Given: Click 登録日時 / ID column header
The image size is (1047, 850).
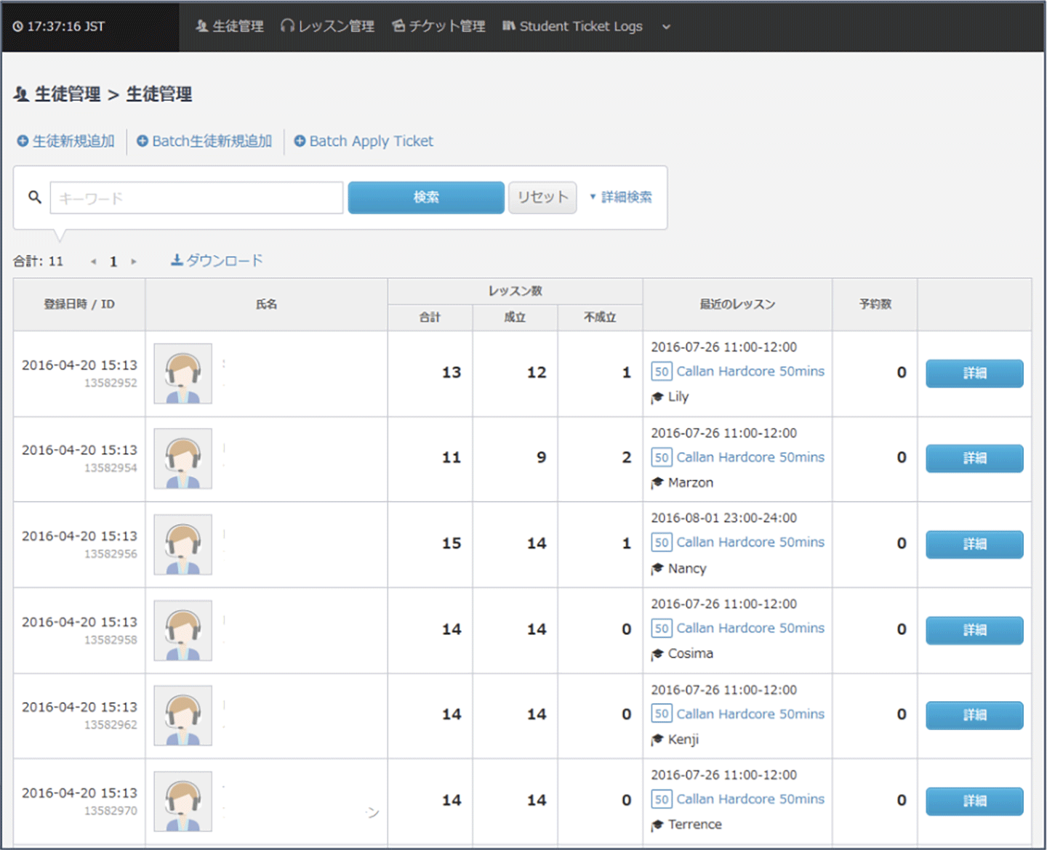Looking at the screenshot, I should coord(79,304).
